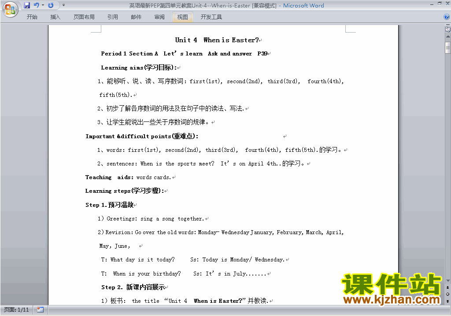
Task: Click the page count 页面: 1/11
Action: [16, 310]
